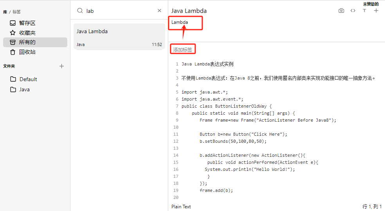The image size is (385, 211).
Task: Toggle code preview with the angle brackets icon
Action: pos(353,11)
